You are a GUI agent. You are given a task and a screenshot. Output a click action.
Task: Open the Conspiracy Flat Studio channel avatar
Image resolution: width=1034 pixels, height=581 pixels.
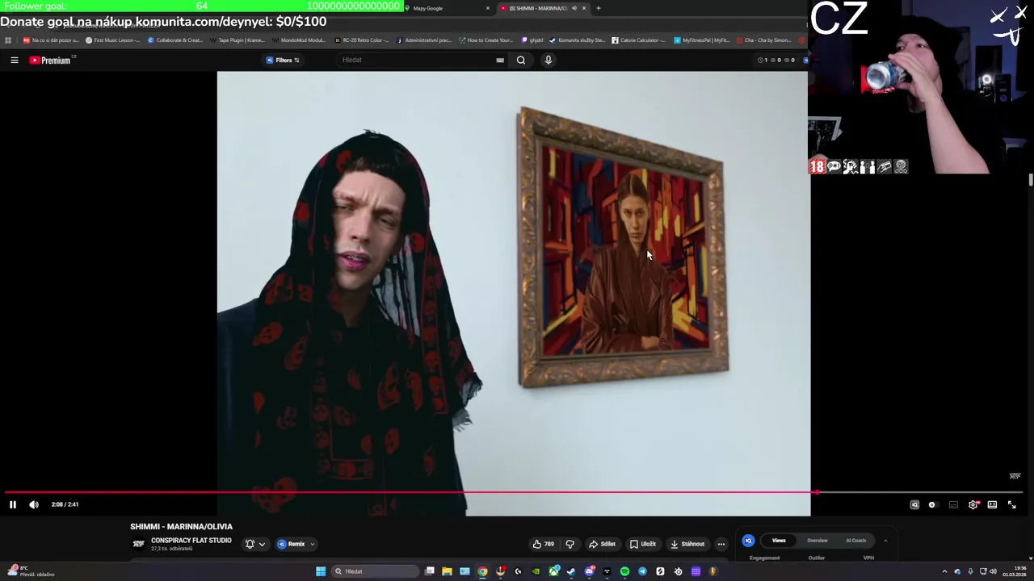(x=138, y=544)
